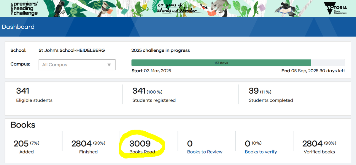Click the 205 Added books figure
The image size is (356, 165).
click(21, 144)
